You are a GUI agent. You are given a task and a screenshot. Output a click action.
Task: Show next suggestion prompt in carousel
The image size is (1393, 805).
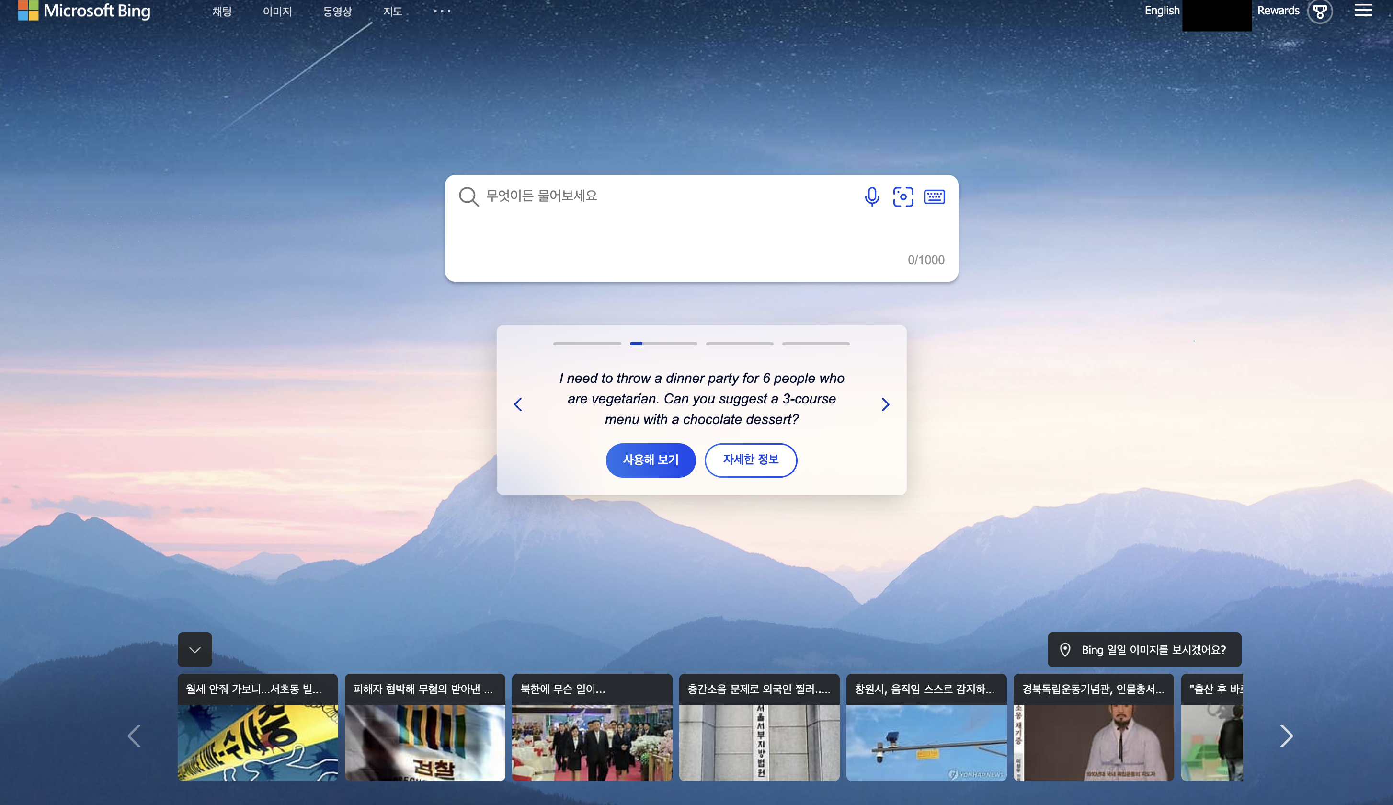tap(885, 404)
